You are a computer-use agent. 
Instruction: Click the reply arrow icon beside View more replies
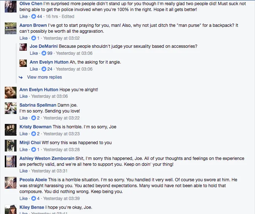coord(21,77)
